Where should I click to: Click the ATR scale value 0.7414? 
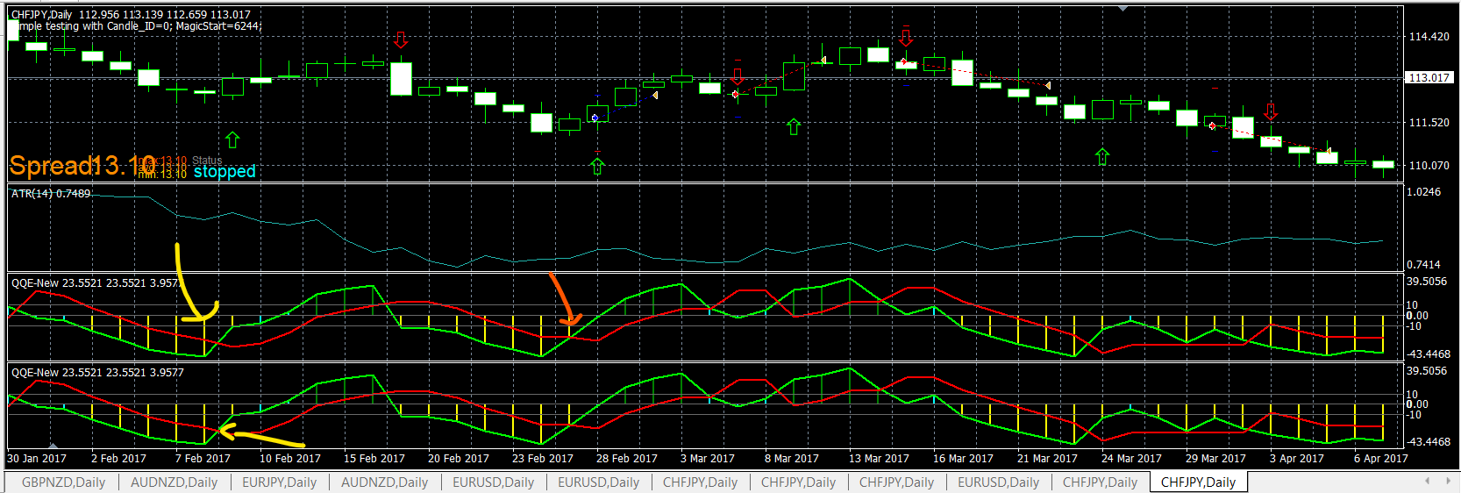1424,264
